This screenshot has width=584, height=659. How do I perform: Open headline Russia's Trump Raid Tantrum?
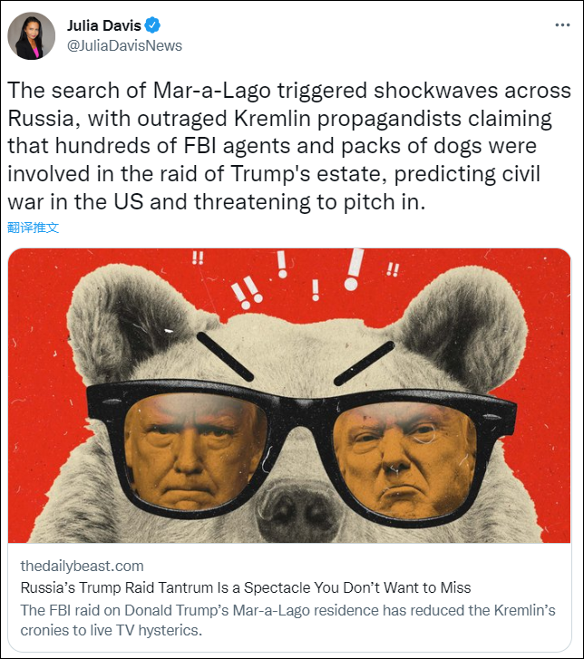point(246,587)
